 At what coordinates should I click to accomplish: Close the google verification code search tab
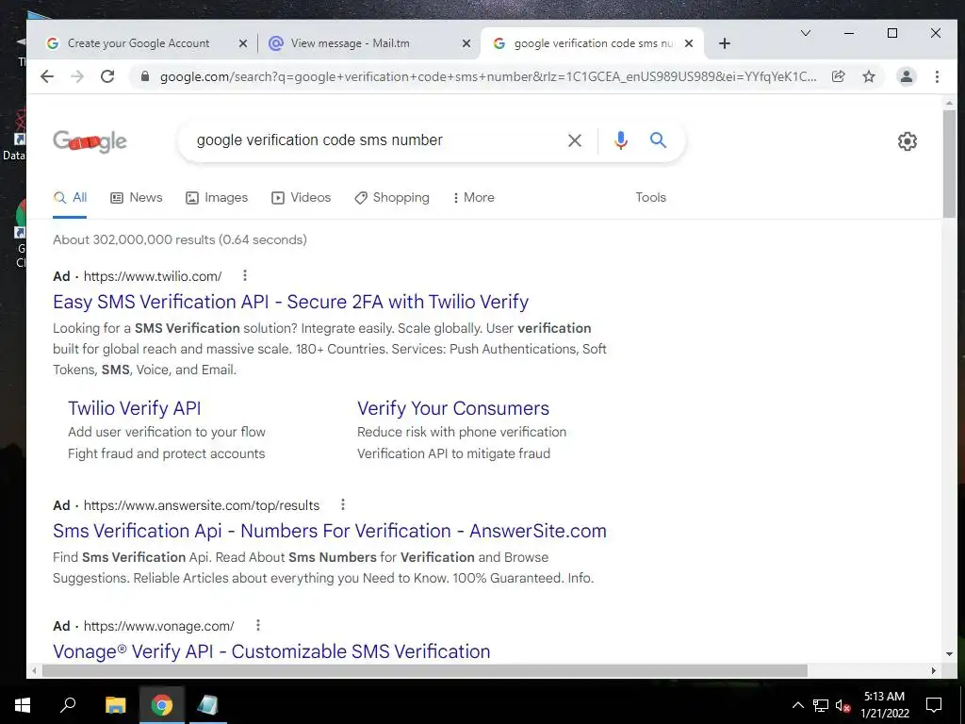(x=689, y=43)
